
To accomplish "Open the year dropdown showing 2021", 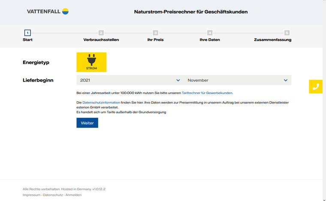I will (130, 80).
